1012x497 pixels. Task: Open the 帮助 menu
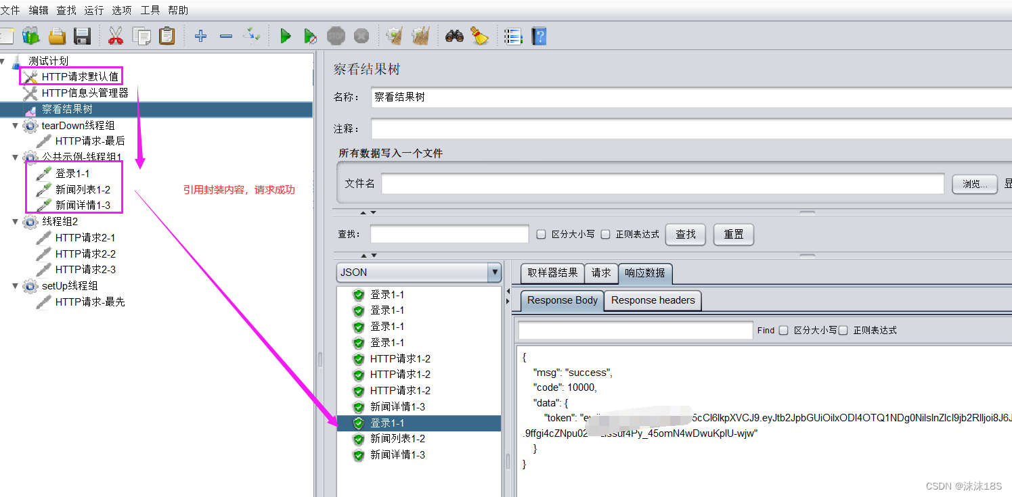tap(179, 10)
